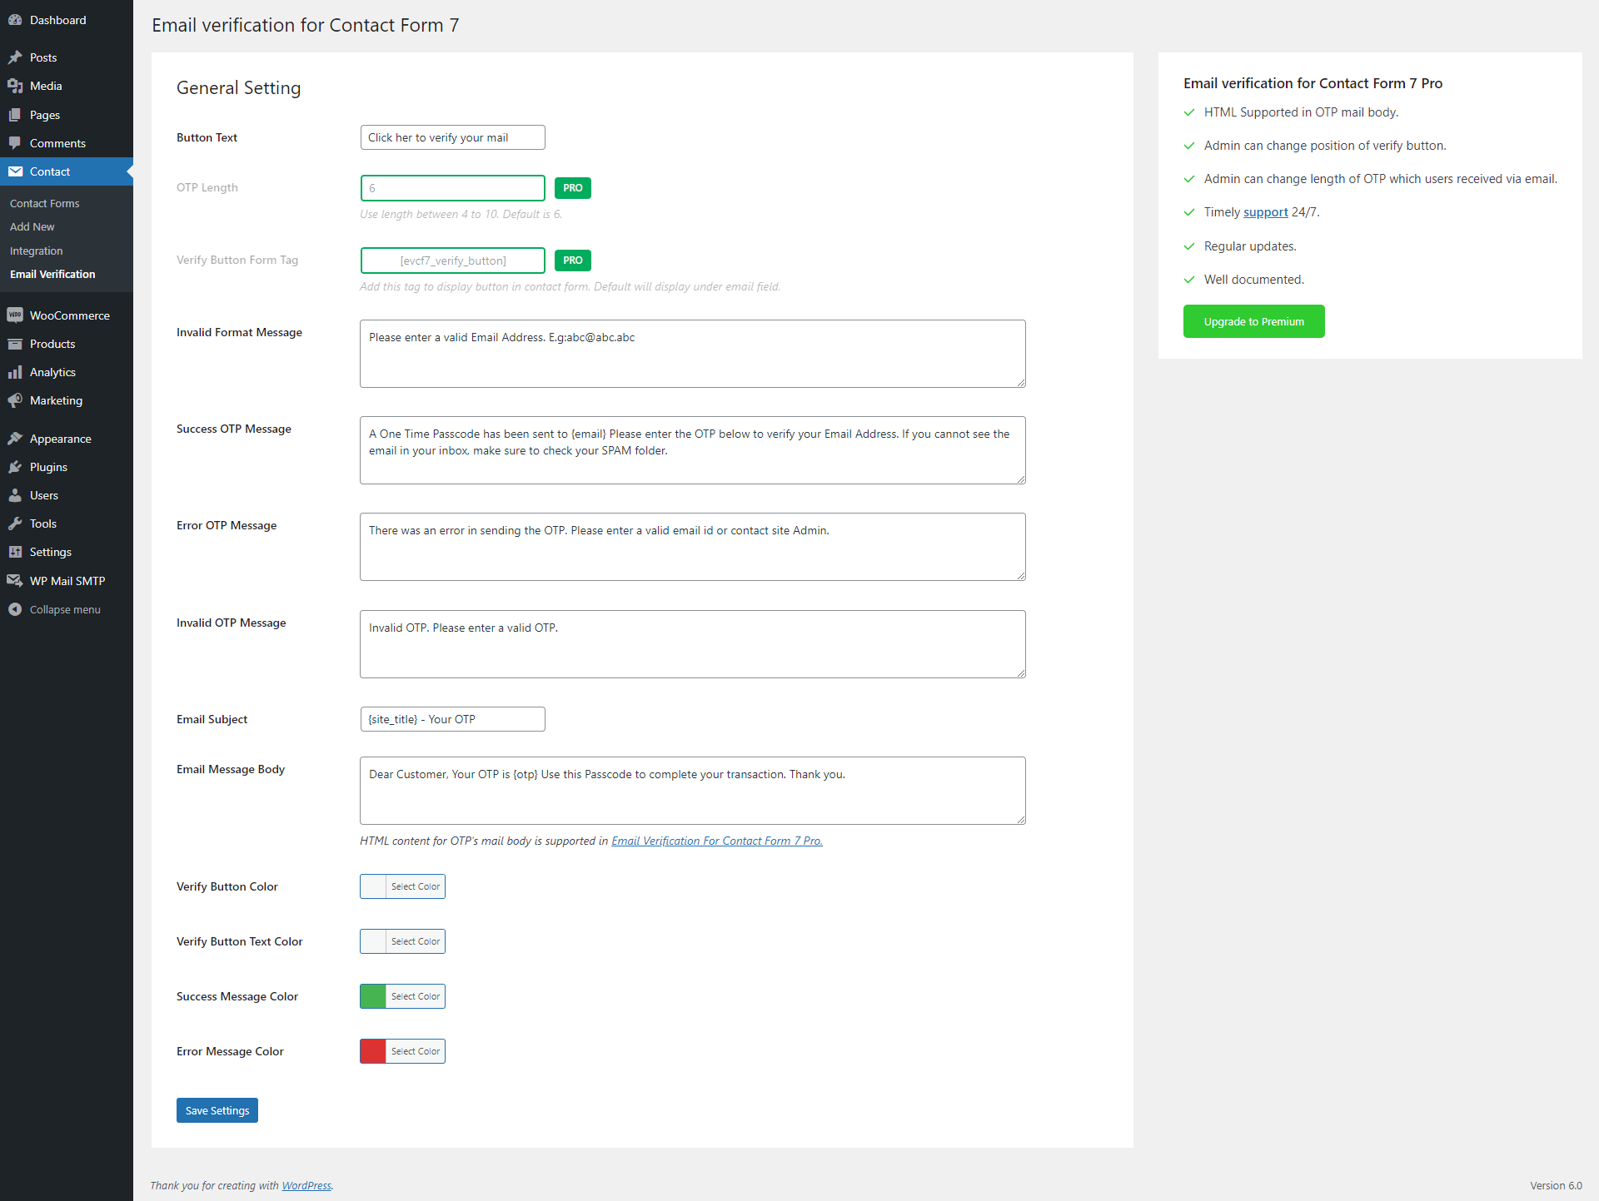
Task: Open the Dashboard menu item
Action: [67, 20]
